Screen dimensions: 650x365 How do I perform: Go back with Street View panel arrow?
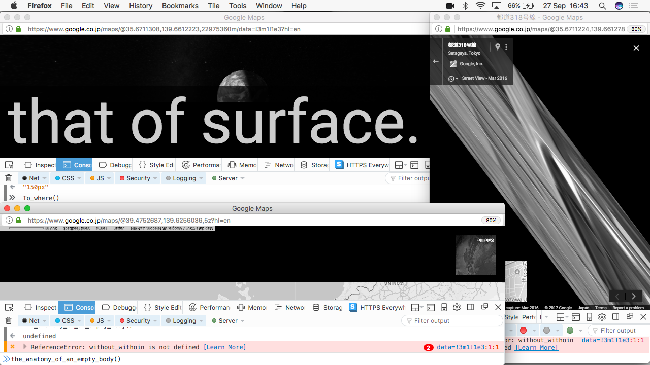pos(436,61)
